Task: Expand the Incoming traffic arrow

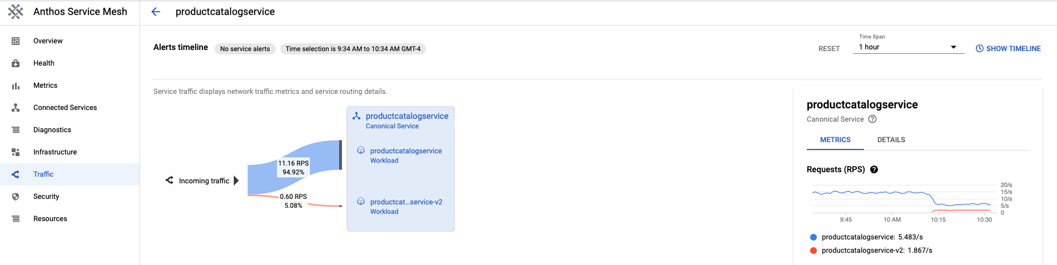Action: (236, 181)
